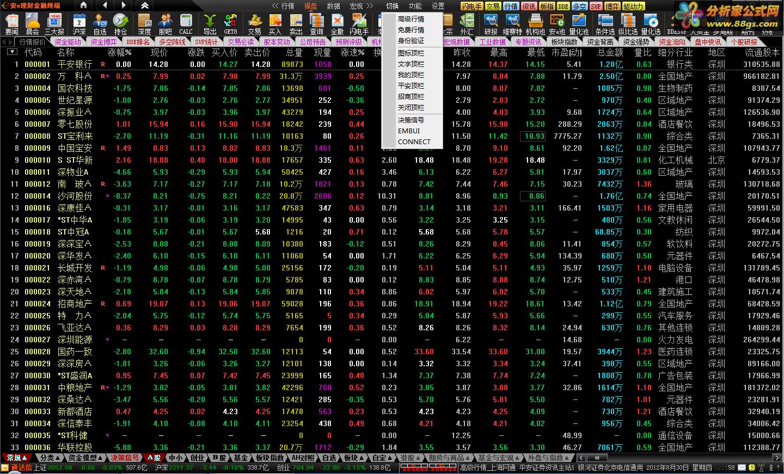784x474 pixels.
Task: Choose 图标顶栏 menu entry
Action: (x=411, y=53)
